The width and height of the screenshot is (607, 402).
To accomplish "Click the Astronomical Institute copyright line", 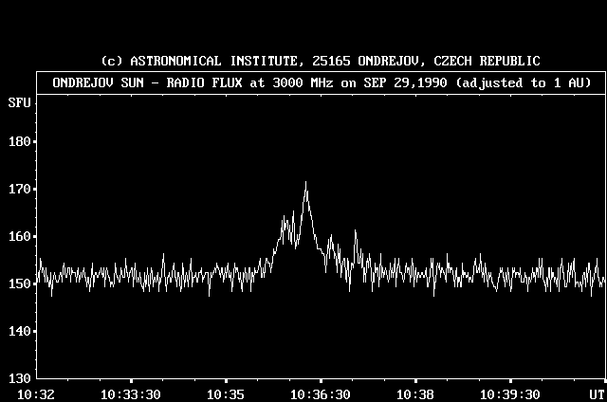I will point(321,62).
